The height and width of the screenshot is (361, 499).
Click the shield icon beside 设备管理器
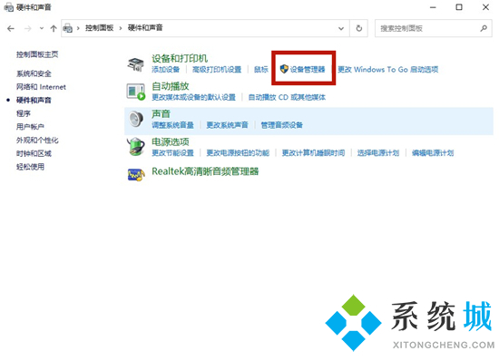(x=284, y=69)
